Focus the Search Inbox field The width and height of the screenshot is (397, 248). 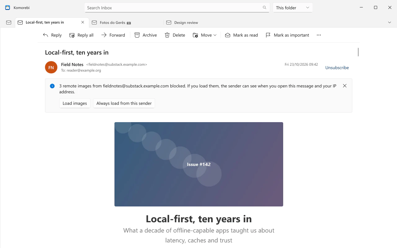point(177,7)
